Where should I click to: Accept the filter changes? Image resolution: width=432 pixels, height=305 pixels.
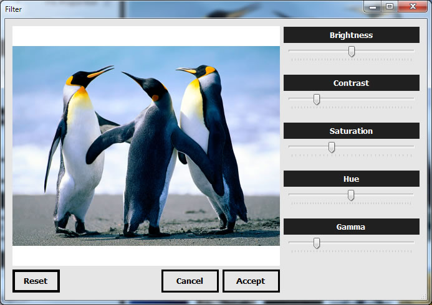tap(251, 281)
